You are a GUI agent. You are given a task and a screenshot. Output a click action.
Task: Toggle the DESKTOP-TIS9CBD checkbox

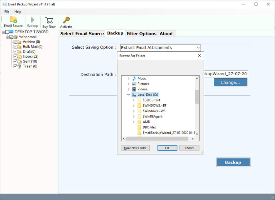coord(7,32)
